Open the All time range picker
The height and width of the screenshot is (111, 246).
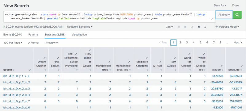(x=224, y=15)
